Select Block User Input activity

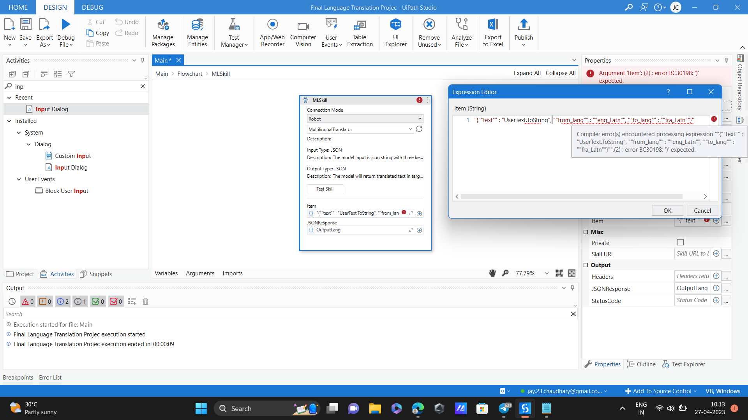tap(67, 191)
